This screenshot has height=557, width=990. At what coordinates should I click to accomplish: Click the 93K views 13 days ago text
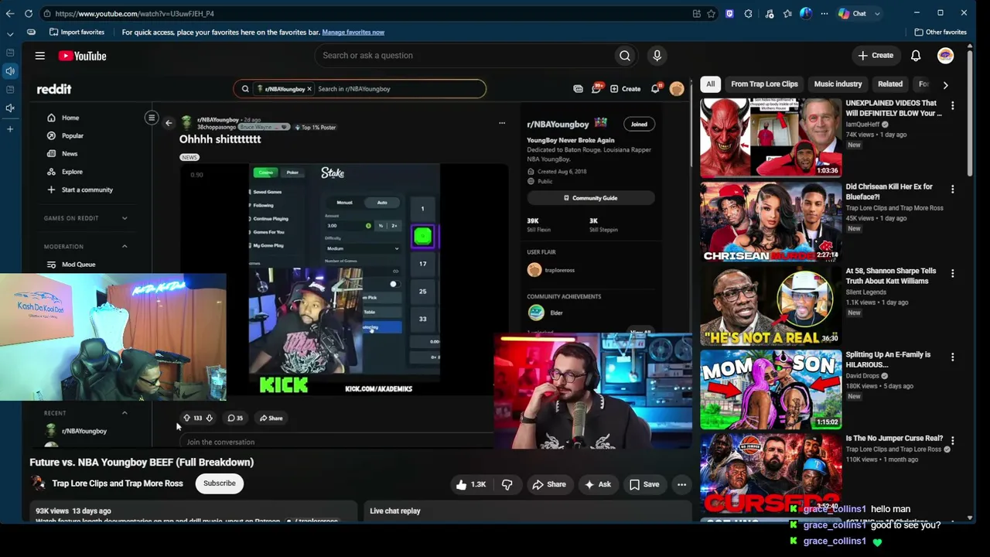click(73, 511)
